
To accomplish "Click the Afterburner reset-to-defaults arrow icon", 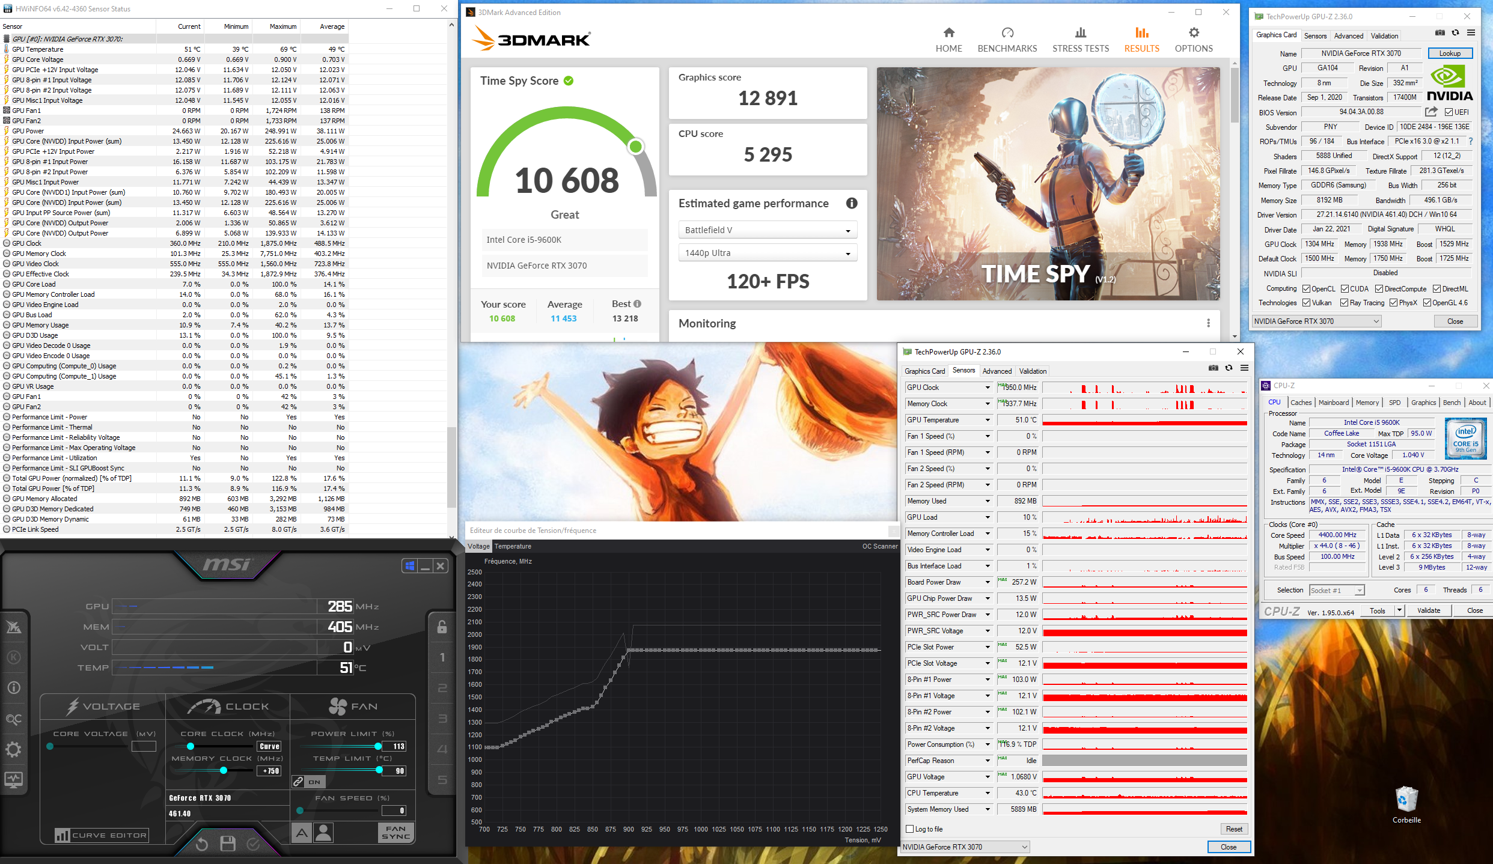I will (x=201, y=844).
